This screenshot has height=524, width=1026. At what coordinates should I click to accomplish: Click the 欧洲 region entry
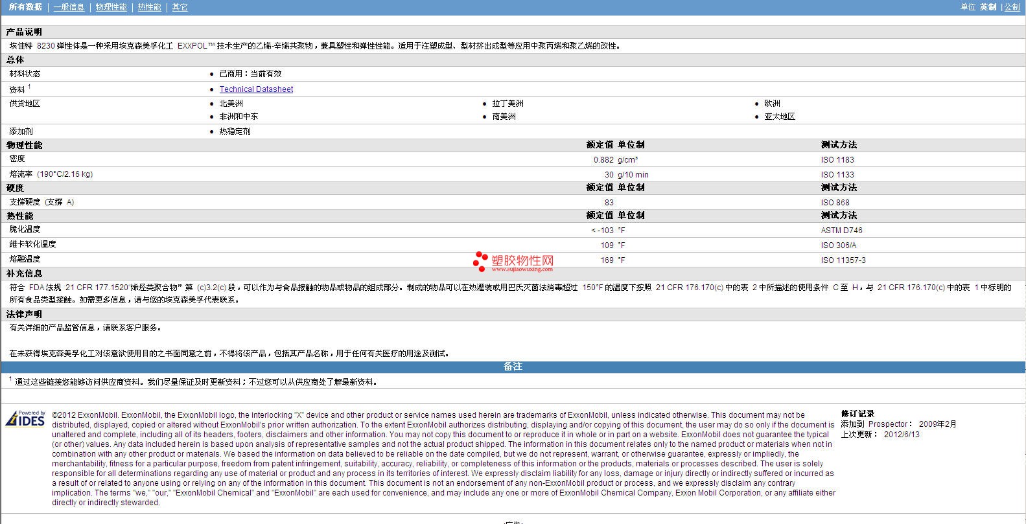(x=772, y=104)
